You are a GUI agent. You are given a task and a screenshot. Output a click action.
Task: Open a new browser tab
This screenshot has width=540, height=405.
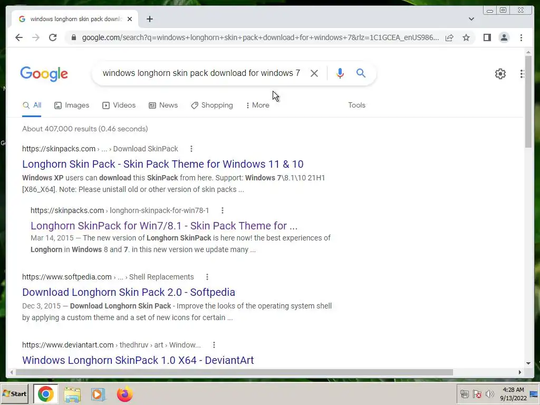pyautogui.click(x=149, y=19)
